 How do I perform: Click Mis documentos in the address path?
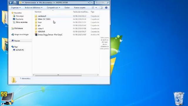click(46, 3)
